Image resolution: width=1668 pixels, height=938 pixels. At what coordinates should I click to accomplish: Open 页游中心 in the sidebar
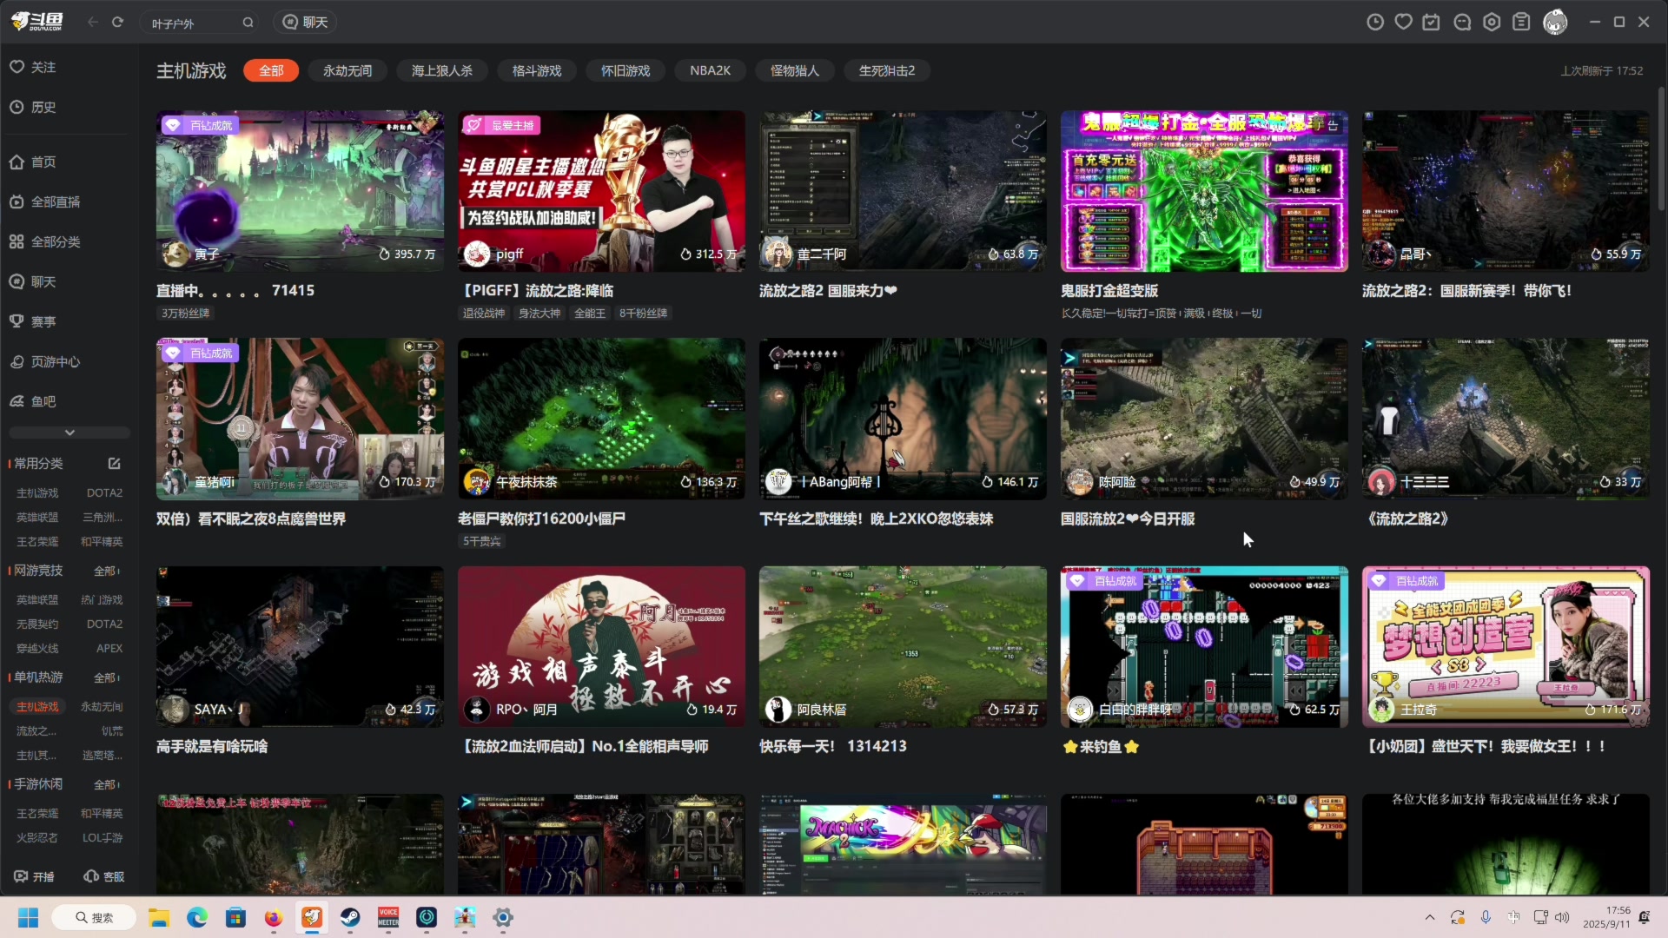45,361
